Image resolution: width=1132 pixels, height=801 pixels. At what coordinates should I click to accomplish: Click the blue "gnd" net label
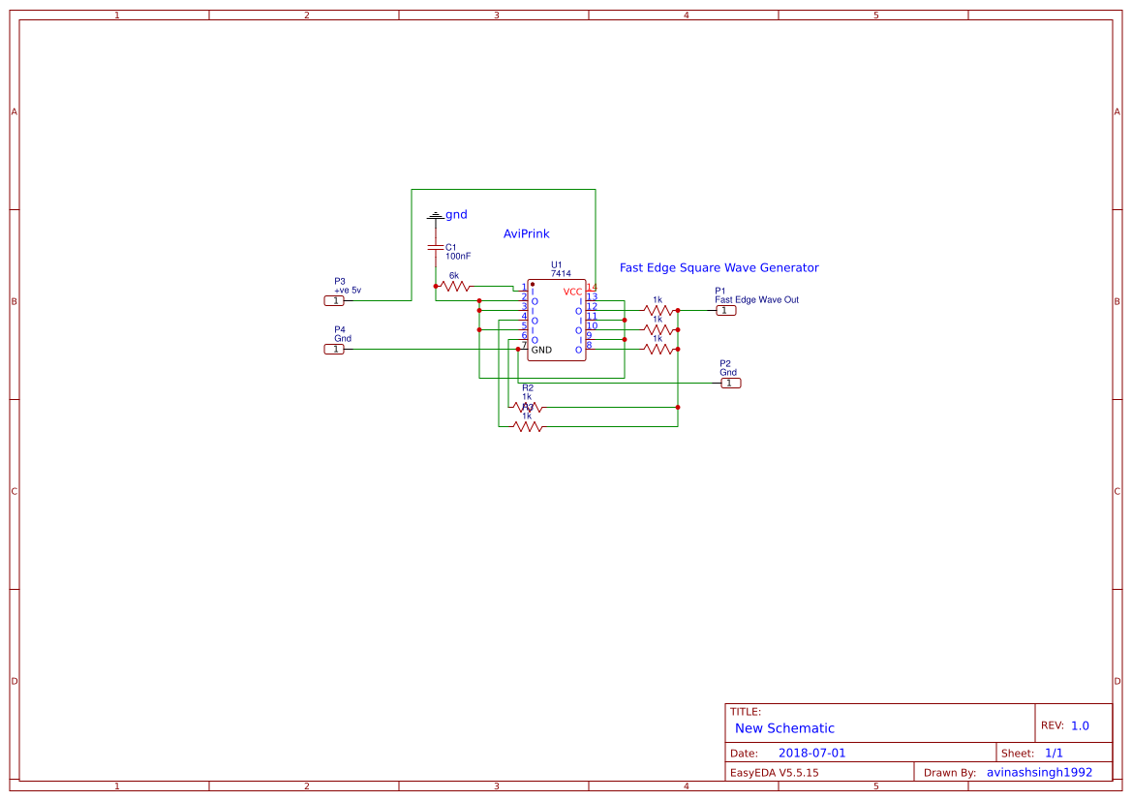(456, 214)
